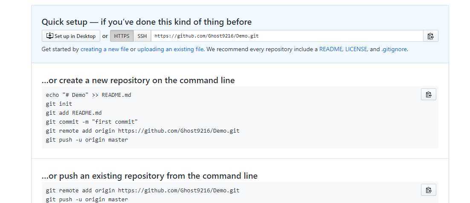Viewport: 470px width, 203px height.
Task: Click the git commit first commit line
Action: point(92,122)
